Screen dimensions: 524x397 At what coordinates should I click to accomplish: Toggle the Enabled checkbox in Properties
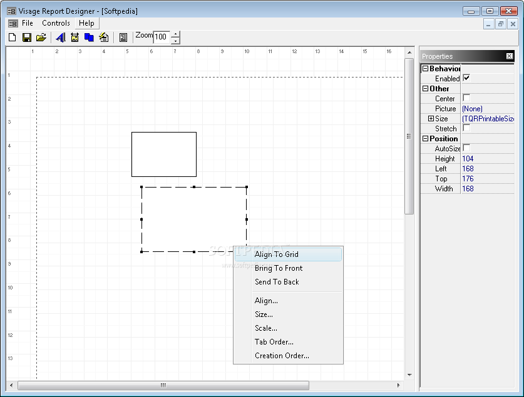pos(466,78)
